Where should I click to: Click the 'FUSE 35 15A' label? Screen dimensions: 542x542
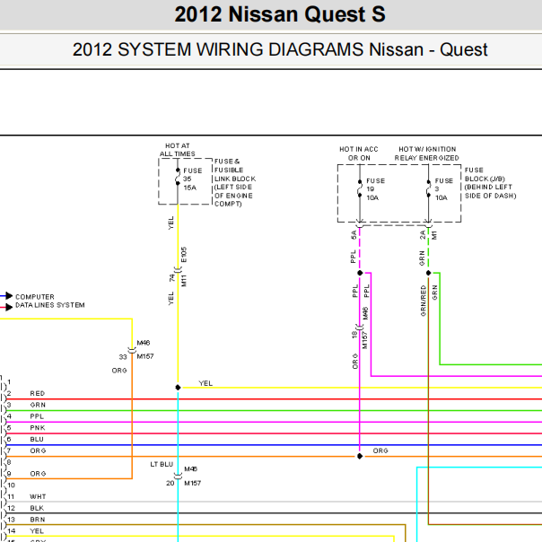(193, 179)
